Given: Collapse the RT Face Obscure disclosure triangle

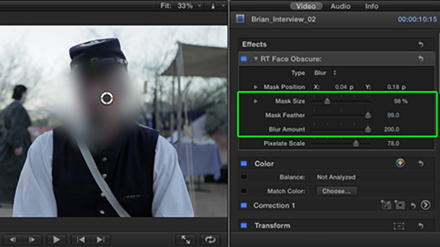Looking at the screenshot, I should tap(256, 59).
